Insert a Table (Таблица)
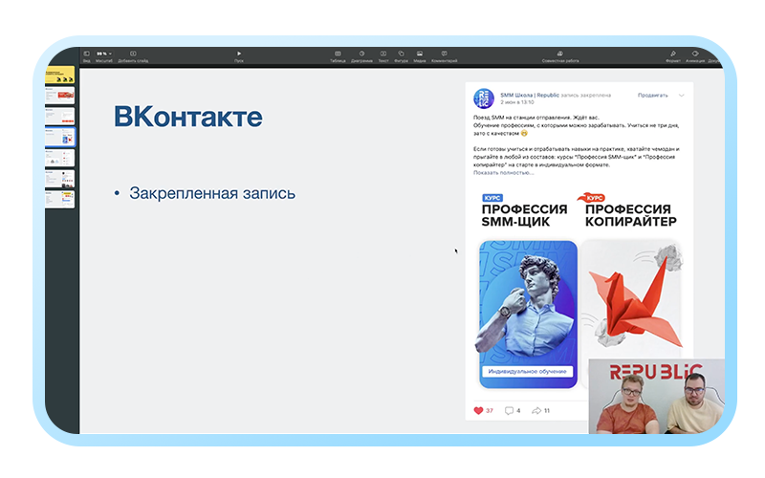The width and height of the screenshot is (765, 478). (x=338, y=56)
